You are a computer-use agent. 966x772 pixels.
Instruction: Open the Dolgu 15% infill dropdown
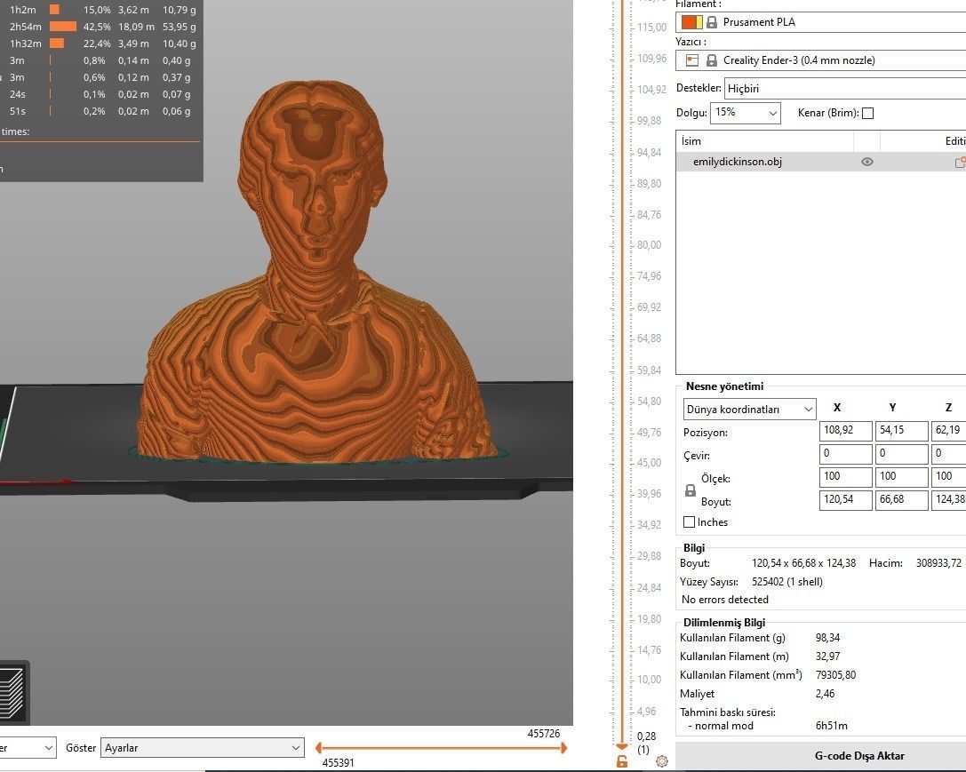pyautogui.click(x=746, y=113)
